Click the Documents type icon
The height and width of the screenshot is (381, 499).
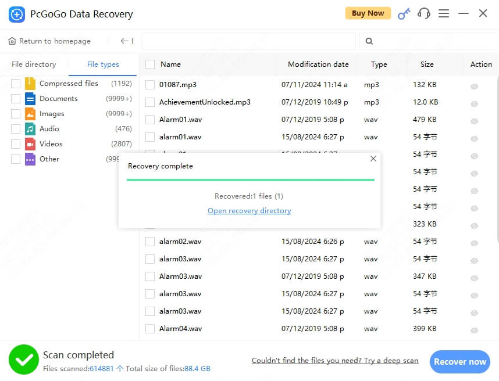30,99
